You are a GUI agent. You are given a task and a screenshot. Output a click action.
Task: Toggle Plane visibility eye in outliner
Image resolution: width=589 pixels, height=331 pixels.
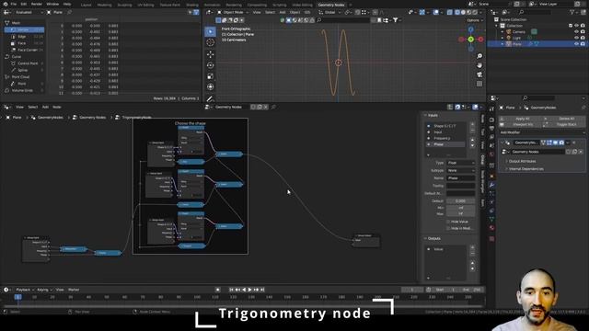[577, 44]
